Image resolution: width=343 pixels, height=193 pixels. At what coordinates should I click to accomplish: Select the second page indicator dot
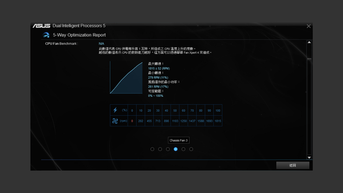(x=160, y=149)
